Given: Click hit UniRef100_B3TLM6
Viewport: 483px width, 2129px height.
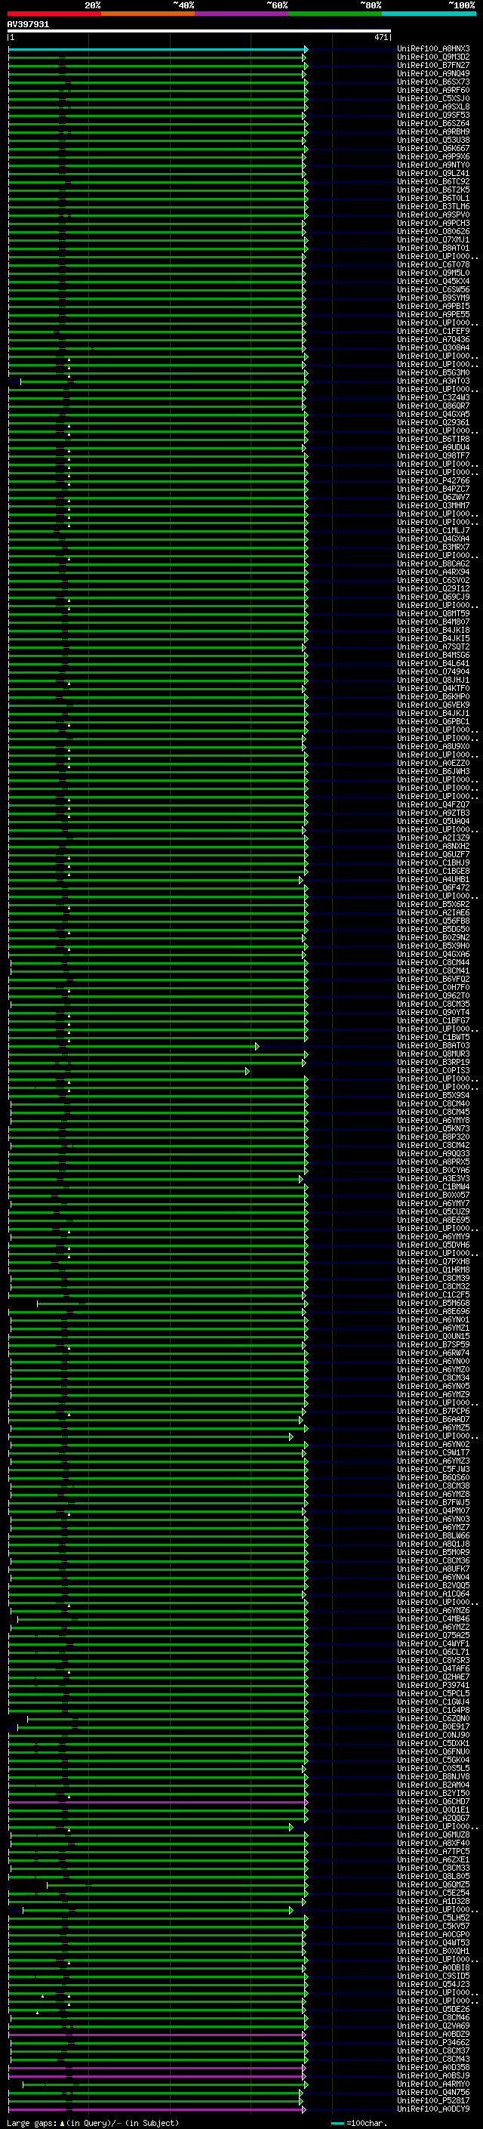Looking at the screenshot, I should [x=433, y=207].
